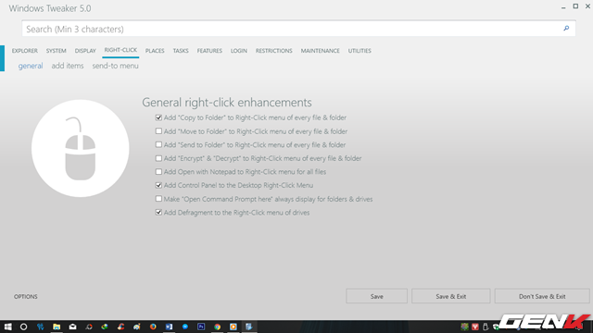
Task: Select the RIGHT-CLICK tab
Action: [x=120, y=50]
